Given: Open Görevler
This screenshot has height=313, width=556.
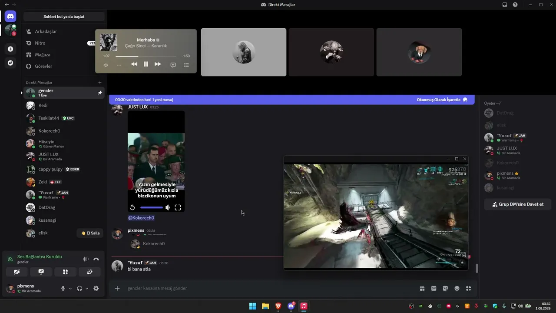Looking at the screenshot, I should 64,66.
